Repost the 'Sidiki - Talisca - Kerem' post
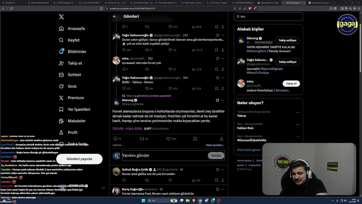Viewport: 362px width, 204px height. [x=147, y=88]
